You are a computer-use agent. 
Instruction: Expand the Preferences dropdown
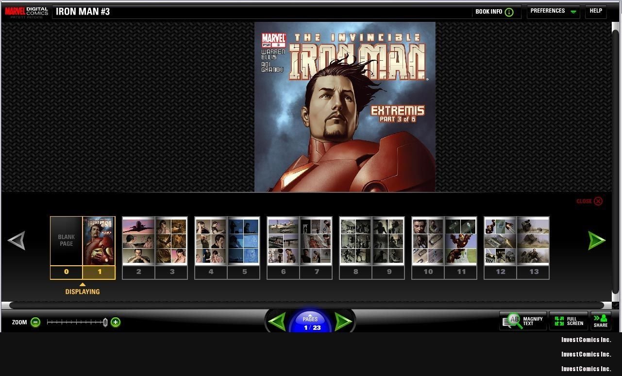[x=553, y=11]
